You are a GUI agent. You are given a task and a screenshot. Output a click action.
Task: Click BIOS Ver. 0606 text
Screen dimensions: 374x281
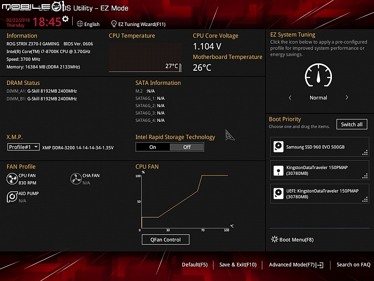(x=78, y=44)
